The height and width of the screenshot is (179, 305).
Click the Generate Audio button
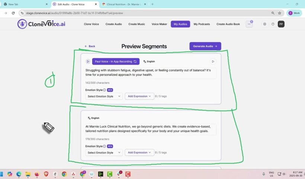pos(205,46)
